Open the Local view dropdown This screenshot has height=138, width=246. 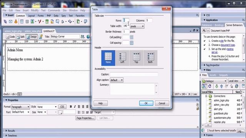236,81
